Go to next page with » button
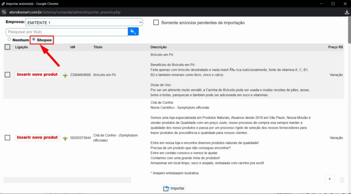Viewport: 351px width, 194px height. click(x=329, y=179)
